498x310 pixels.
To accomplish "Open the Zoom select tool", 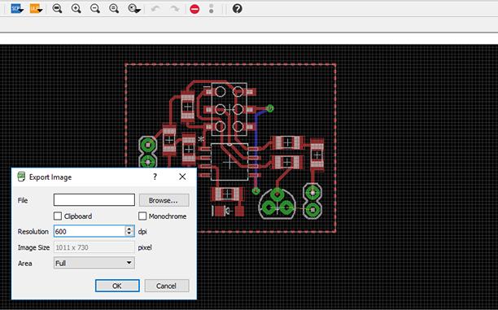I will coord(134,9).
